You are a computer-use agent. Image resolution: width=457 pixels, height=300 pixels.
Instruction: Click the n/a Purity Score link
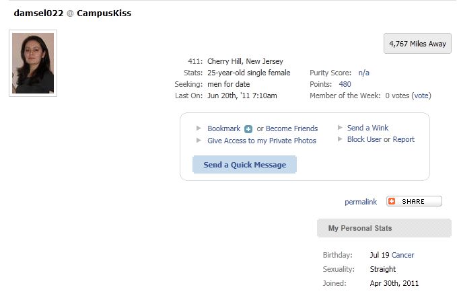tap(363, 73)
